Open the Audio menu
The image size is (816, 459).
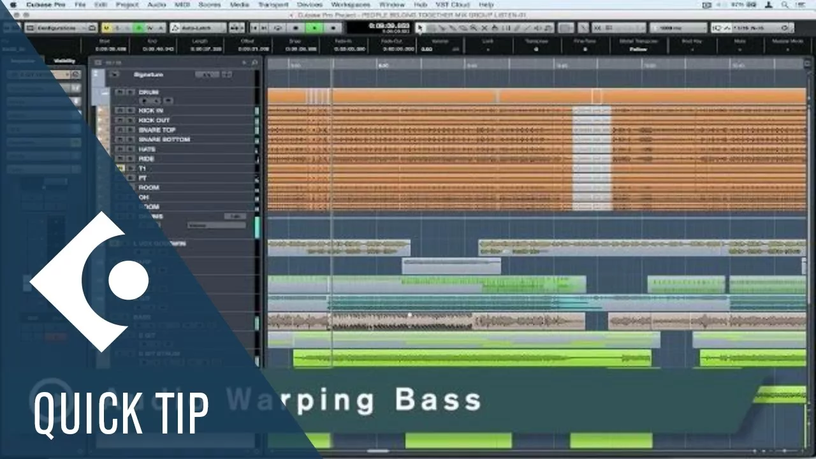click(x=157, y=4)
